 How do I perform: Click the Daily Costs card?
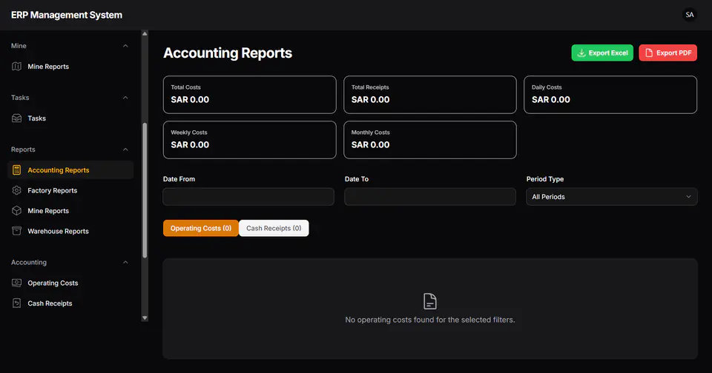tap(610, 95)
